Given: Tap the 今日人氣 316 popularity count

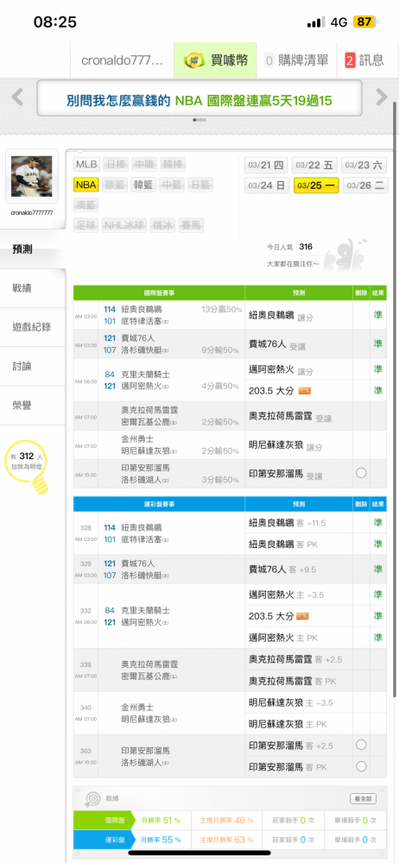Looking at the screenshot, I should (290, 247).
